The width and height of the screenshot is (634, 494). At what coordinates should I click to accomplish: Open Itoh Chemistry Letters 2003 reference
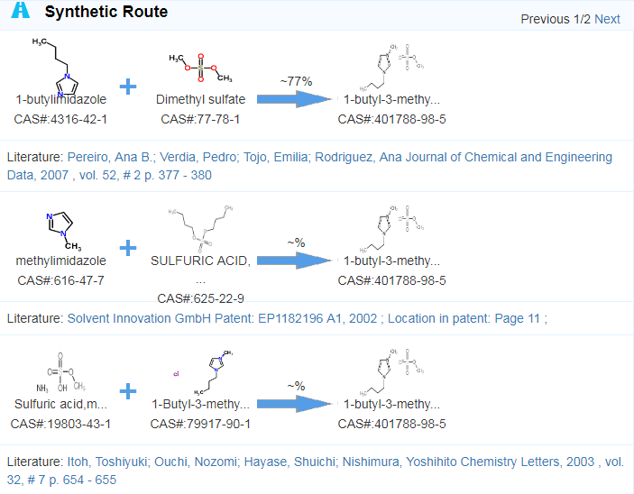(316, 471)
